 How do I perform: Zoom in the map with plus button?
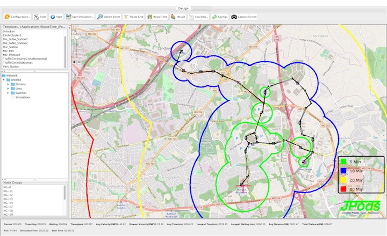coord(74,62)
